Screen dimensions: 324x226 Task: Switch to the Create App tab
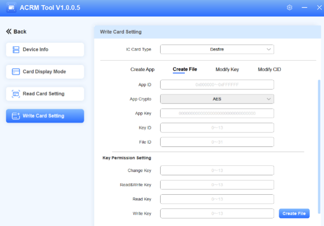[x=142, y=69]
